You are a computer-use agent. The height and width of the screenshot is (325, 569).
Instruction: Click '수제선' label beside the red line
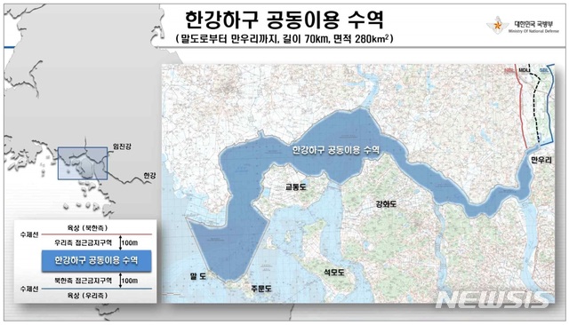click(29, 234)
